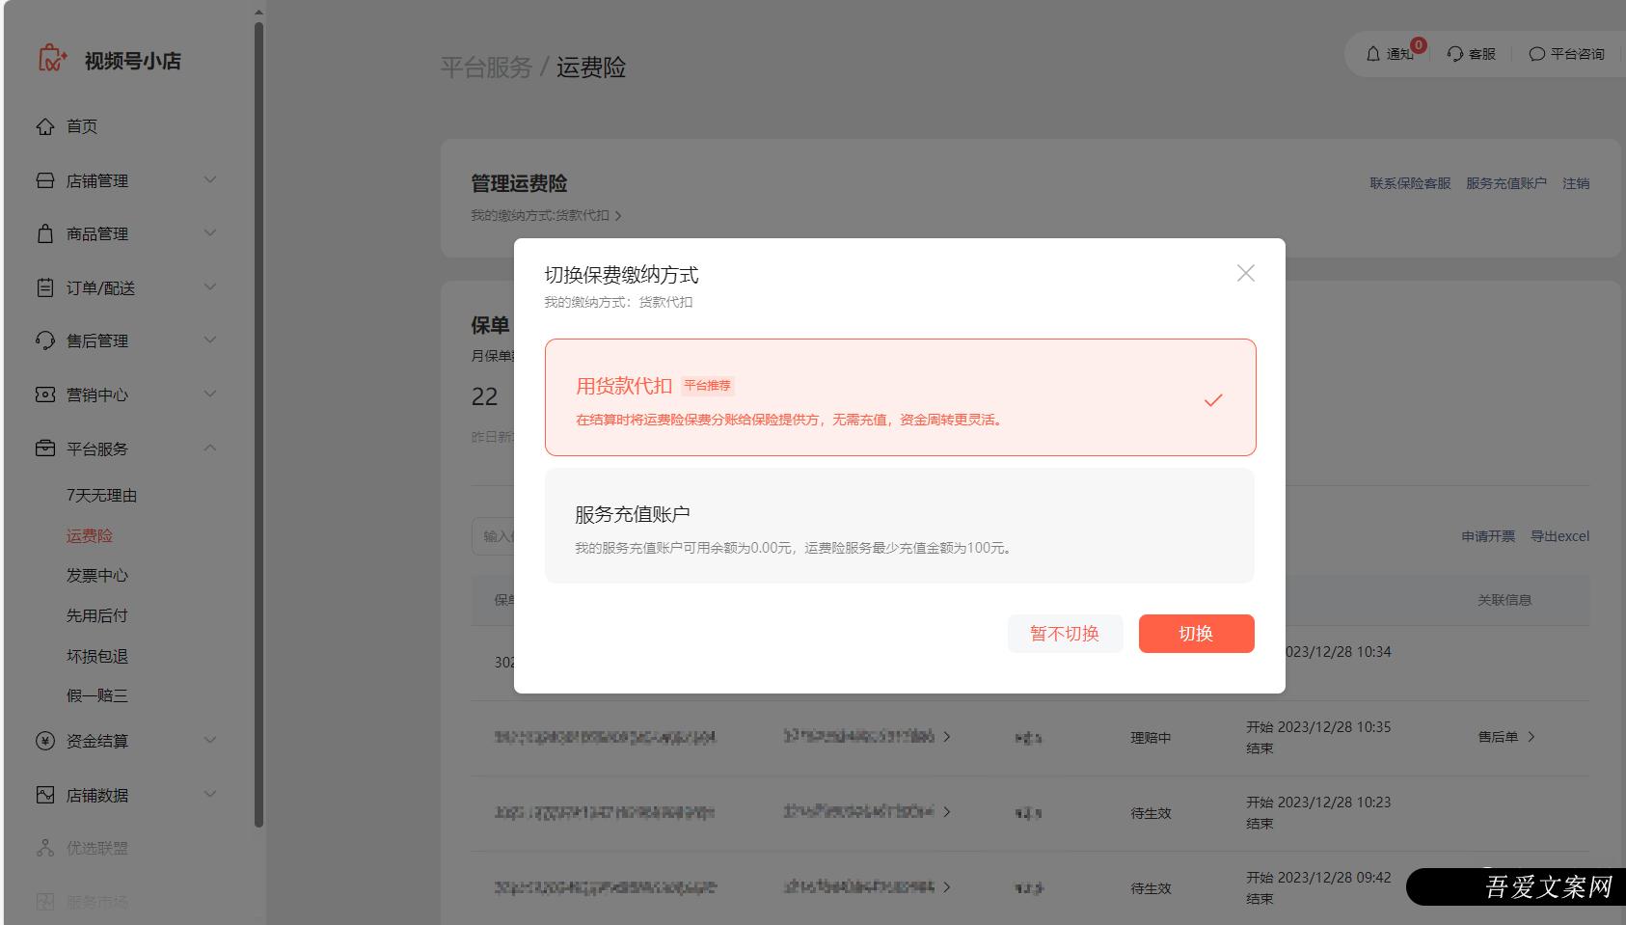Open 假一赔三 submenu item
The height and width of the screenshot is (925, 1626).
pos(96,695)
